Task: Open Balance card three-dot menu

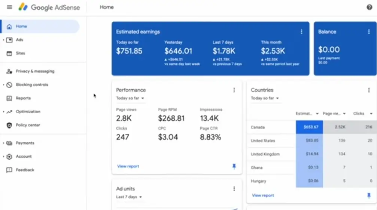Action: [x=369, y=32]
